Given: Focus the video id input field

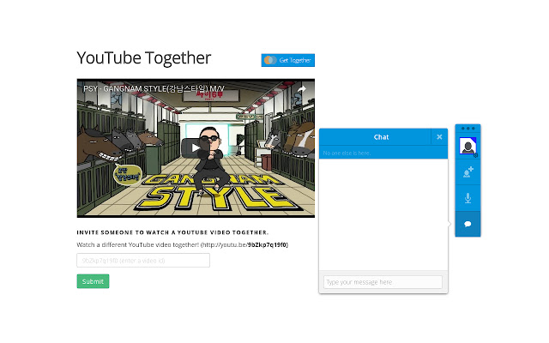Looking at the screenshot, I should click(x=143, y=261).
